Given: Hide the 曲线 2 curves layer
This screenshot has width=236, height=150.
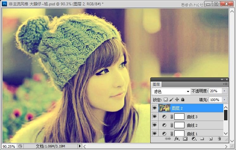Looking at the screenshot, I should [x=154, y=125].
